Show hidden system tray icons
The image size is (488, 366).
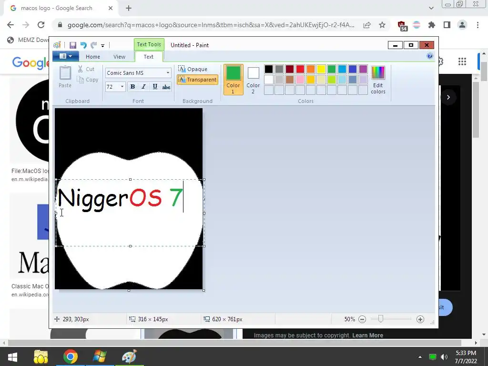pos(420,357)
